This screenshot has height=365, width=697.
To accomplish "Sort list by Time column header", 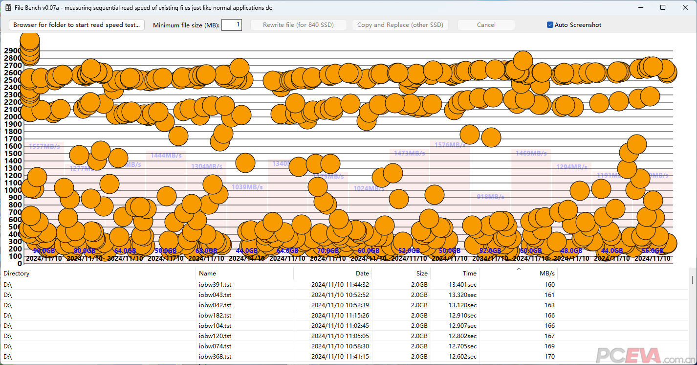I will click(455, 274).
